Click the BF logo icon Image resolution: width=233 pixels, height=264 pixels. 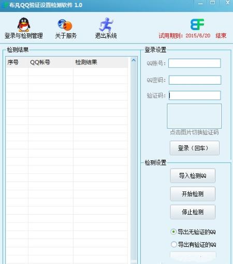click(197, 24)
